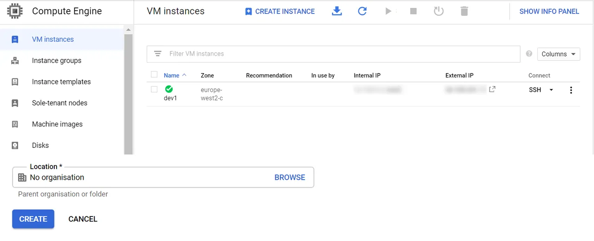594x241 pixels.
Task: Click the filter lines icon in search bar
Action: pos(158,54)
